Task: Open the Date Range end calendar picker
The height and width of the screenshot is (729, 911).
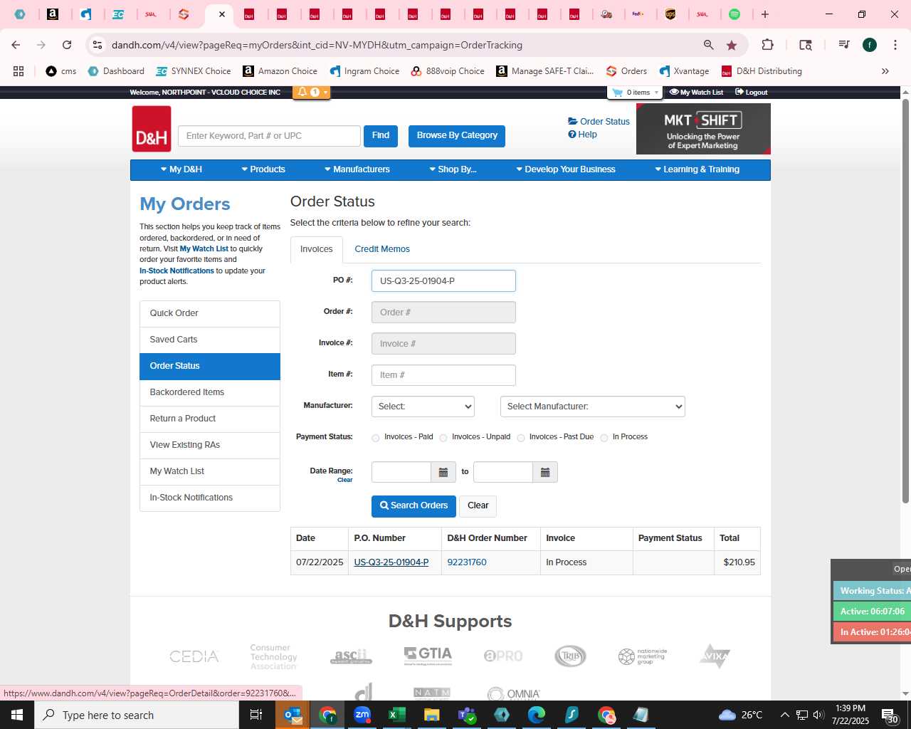Action: point(545,472)
